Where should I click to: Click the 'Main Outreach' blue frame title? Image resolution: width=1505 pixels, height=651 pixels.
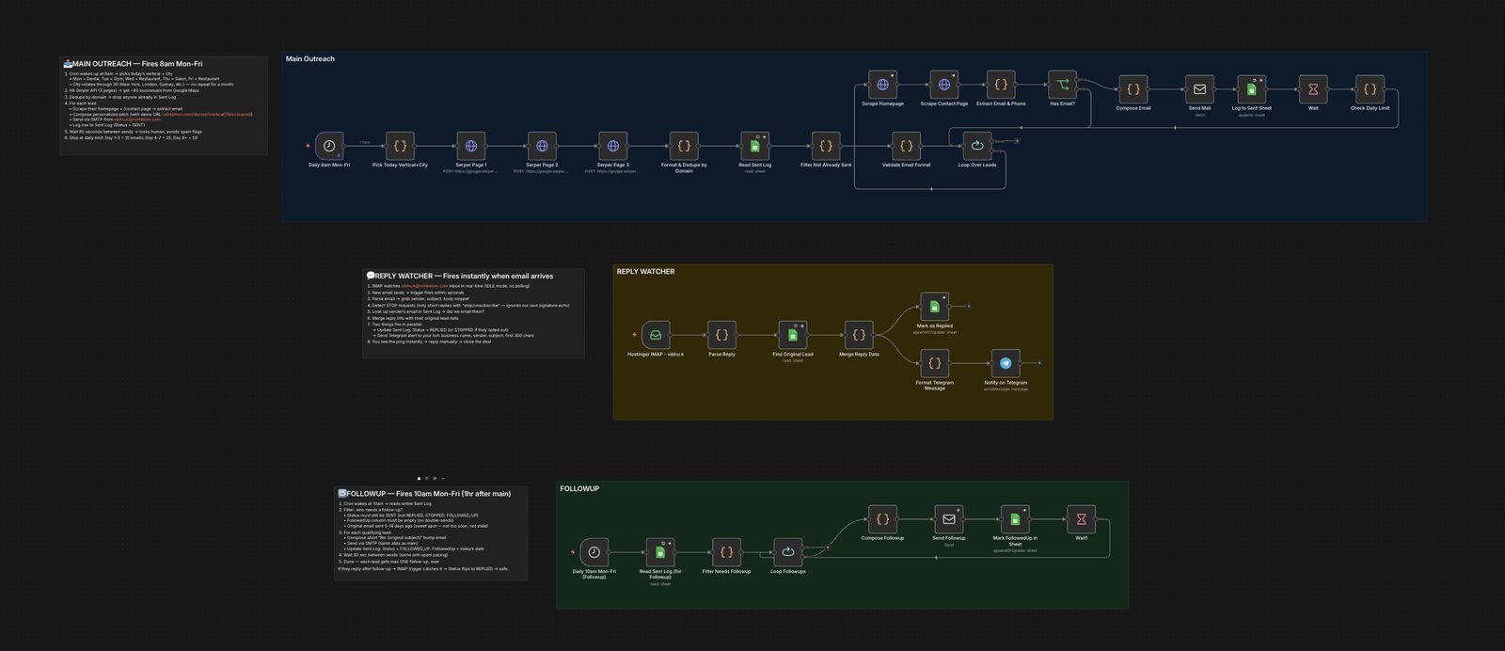(x=310, y=59)
